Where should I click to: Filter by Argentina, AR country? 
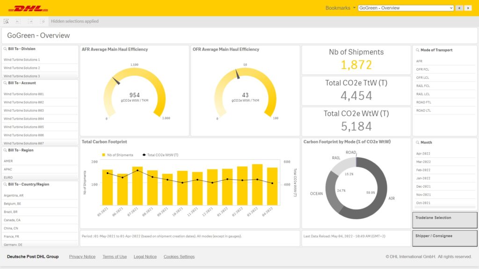[x=40, y=196]
